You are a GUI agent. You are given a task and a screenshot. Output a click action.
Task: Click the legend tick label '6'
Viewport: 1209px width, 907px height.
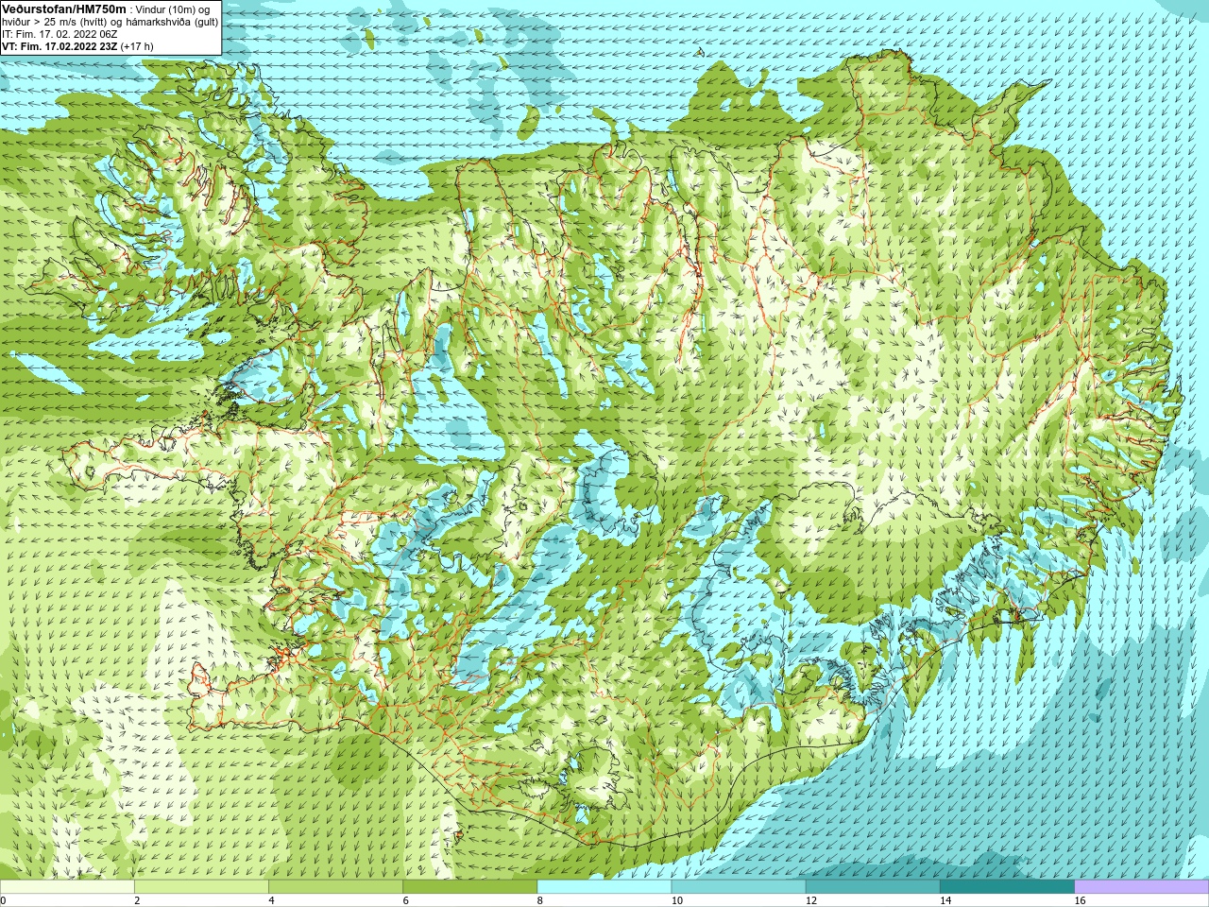405,900
